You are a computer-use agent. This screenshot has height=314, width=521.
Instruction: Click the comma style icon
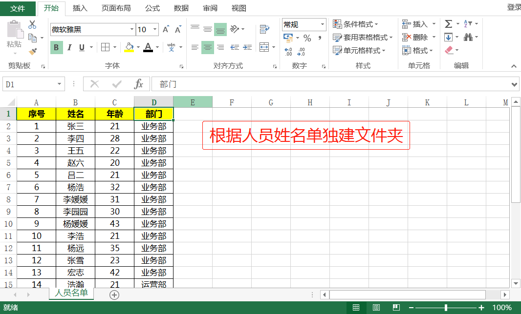[x=320, y=38]
